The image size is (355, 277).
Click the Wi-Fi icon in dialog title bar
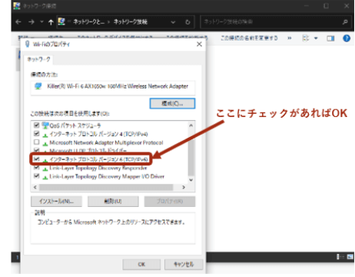(x=27, y=44)
